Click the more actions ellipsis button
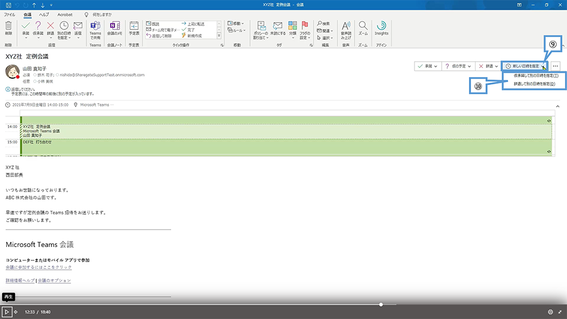This screenshot has width=567, height=319. [555, 66]
